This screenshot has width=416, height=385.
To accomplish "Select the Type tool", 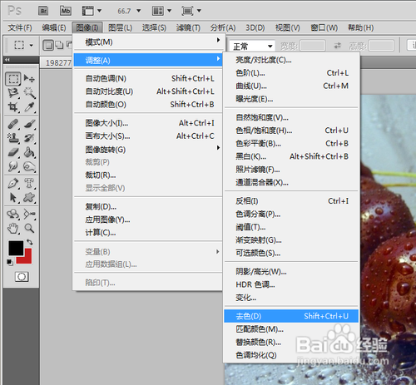I will pyautogui.click(x=29, y=183).
